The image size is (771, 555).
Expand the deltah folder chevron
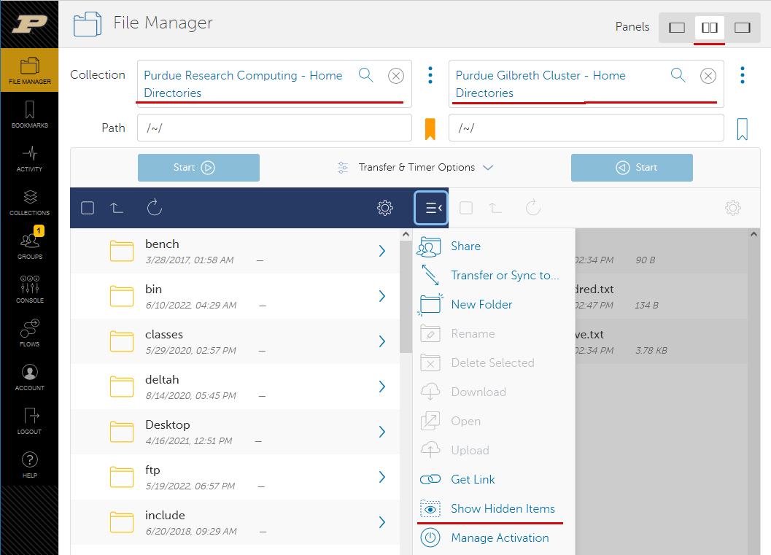pos(382,387)
